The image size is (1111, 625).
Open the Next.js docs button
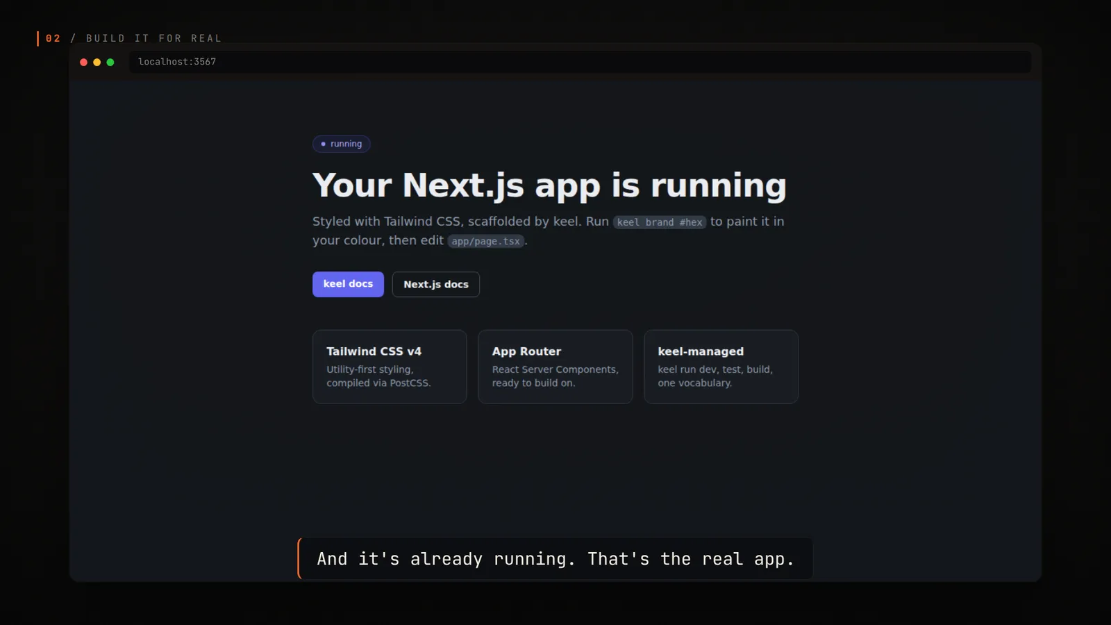pyautogui.click(x=436, y=284)
